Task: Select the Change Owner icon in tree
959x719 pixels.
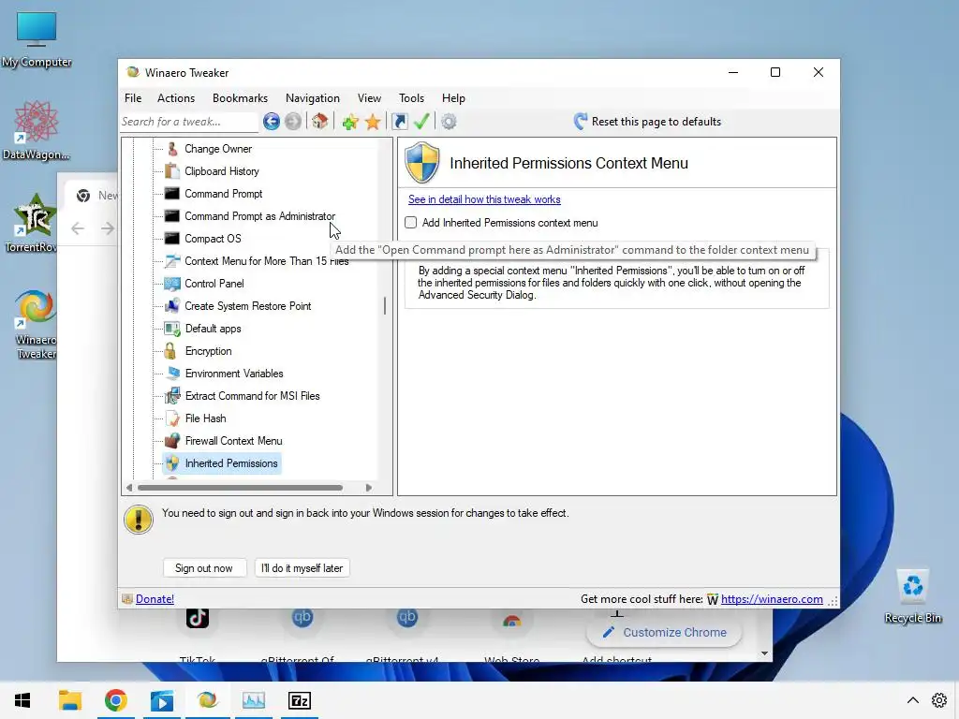Action: 172,149
